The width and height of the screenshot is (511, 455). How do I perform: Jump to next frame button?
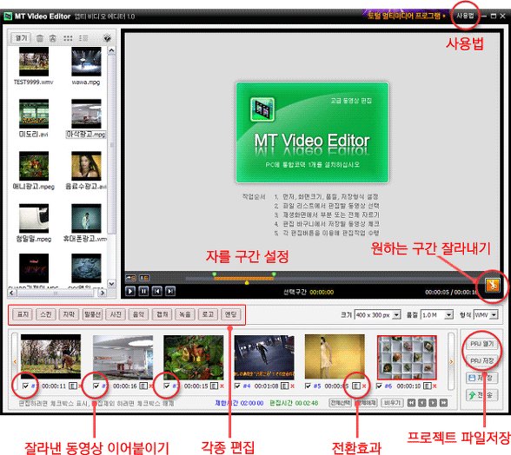pyautogui.click(x=170, y=291)
